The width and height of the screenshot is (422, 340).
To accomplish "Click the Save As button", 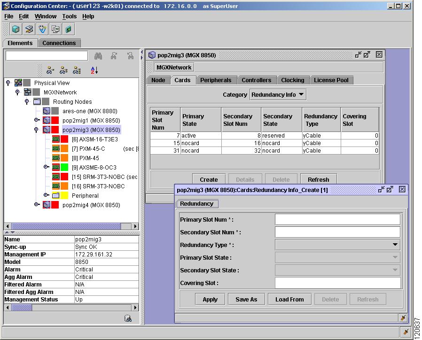I will click(x=246, y=300).
